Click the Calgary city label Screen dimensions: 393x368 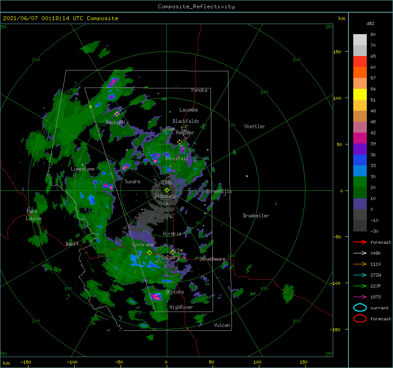click(170, 257)
